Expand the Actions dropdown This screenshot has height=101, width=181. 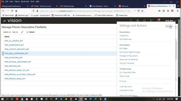point(7,32)
